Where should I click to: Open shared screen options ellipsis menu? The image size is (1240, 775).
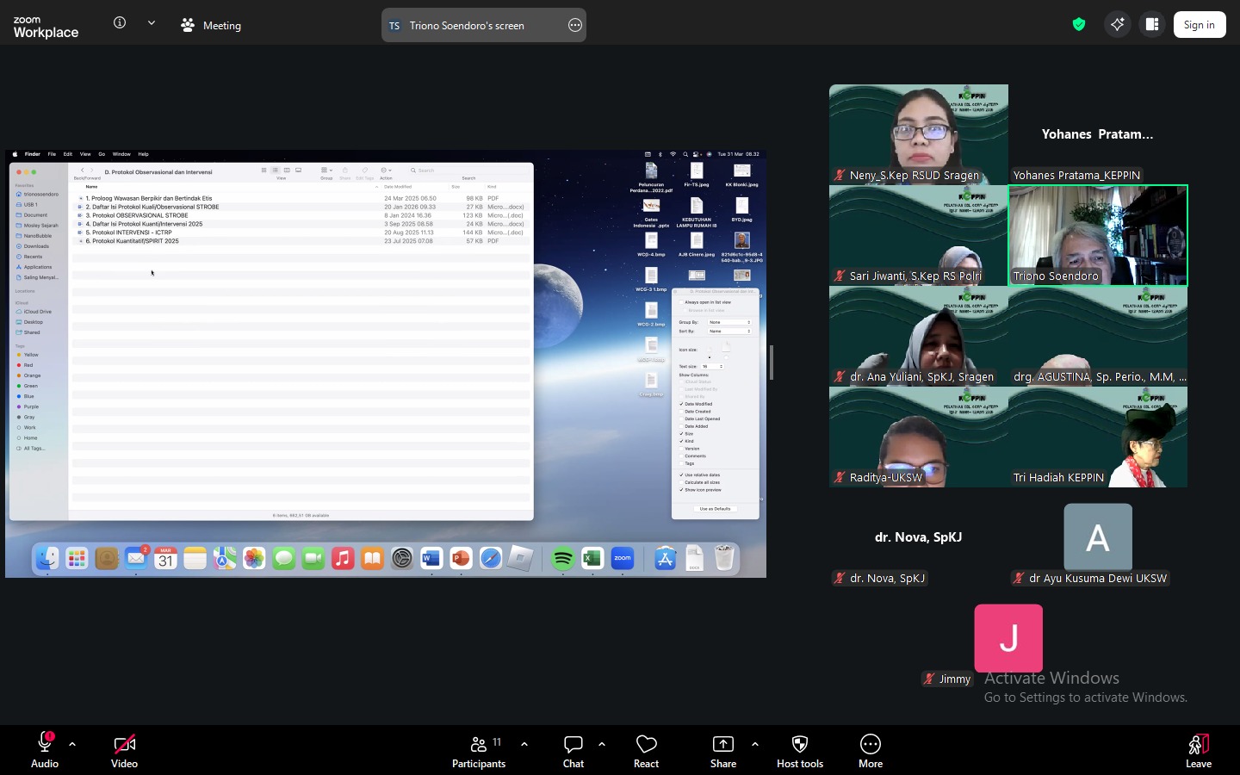tap(575, 25)
